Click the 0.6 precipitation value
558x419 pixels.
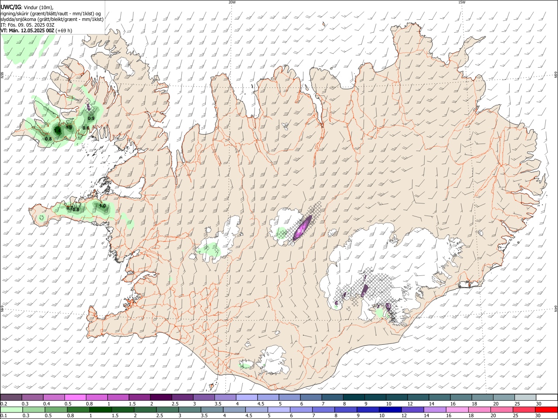(86, 128)
